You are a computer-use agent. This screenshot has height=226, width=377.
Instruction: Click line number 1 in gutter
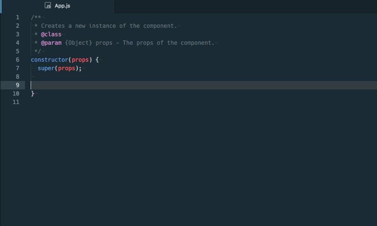[x=17, y=17]
